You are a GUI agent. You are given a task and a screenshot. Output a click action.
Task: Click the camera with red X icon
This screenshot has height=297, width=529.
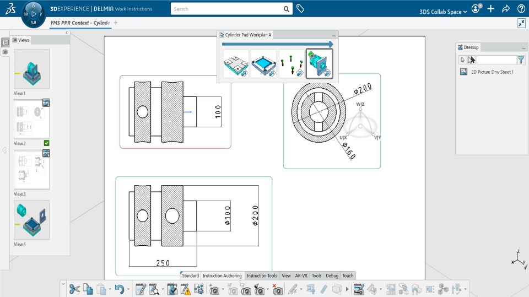[277, 289]
